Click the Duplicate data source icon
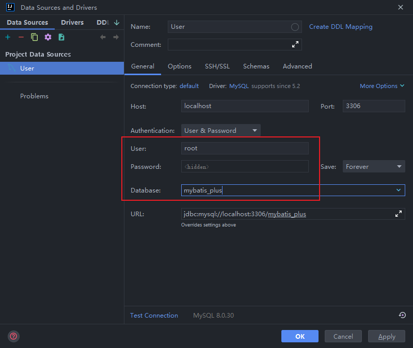Viewport: 413px width, 348px height. [x=35, y=37]
